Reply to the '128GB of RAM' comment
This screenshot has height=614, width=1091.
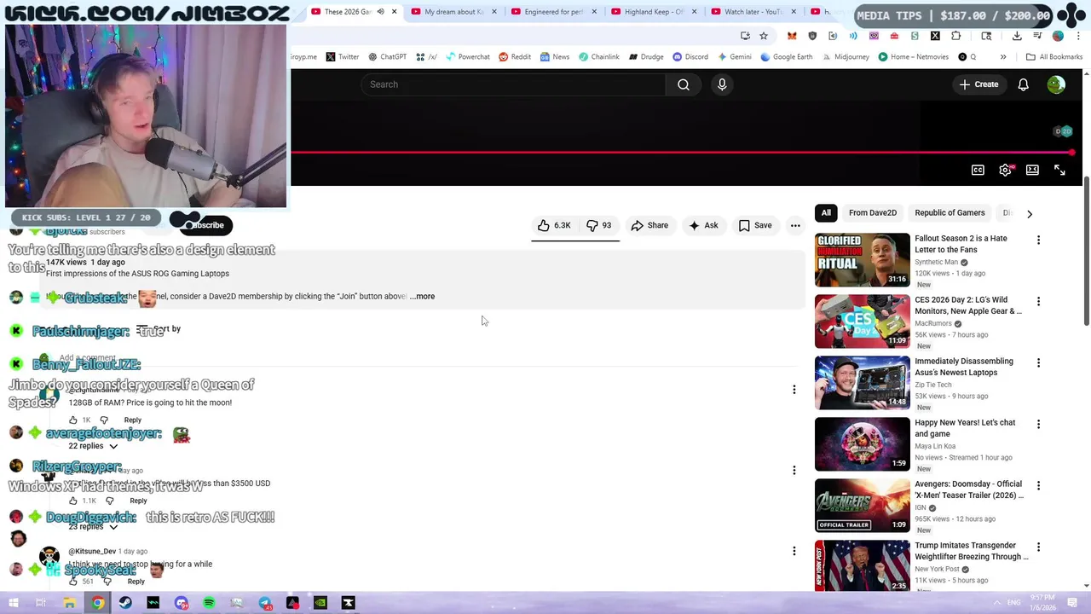pos(132,420)
